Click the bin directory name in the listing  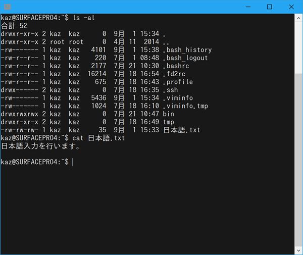[168, 114]
